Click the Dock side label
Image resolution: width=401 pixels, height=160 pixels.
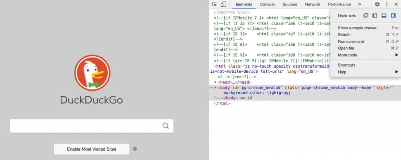coord(347,16)
